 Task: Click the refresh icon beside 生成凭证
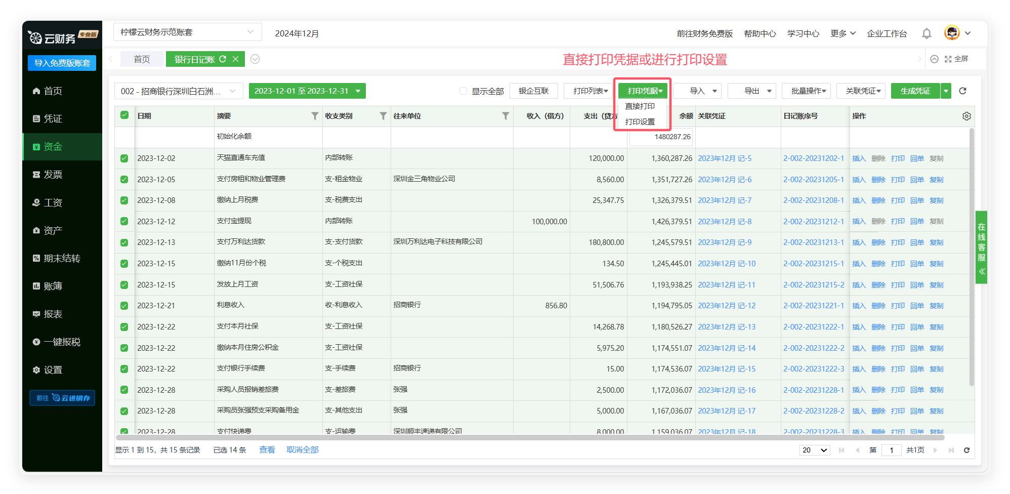pyautogui.click(x=962, y=91)
